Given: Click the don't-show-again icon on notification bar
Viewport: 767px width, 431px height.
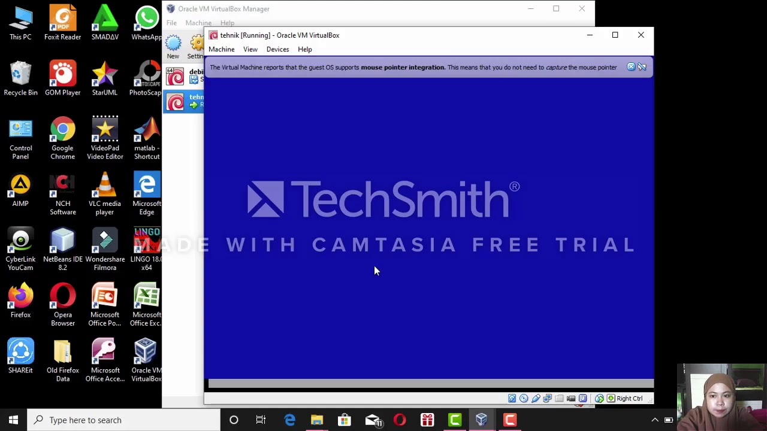Looking at the screenshot, I should 642,67.
